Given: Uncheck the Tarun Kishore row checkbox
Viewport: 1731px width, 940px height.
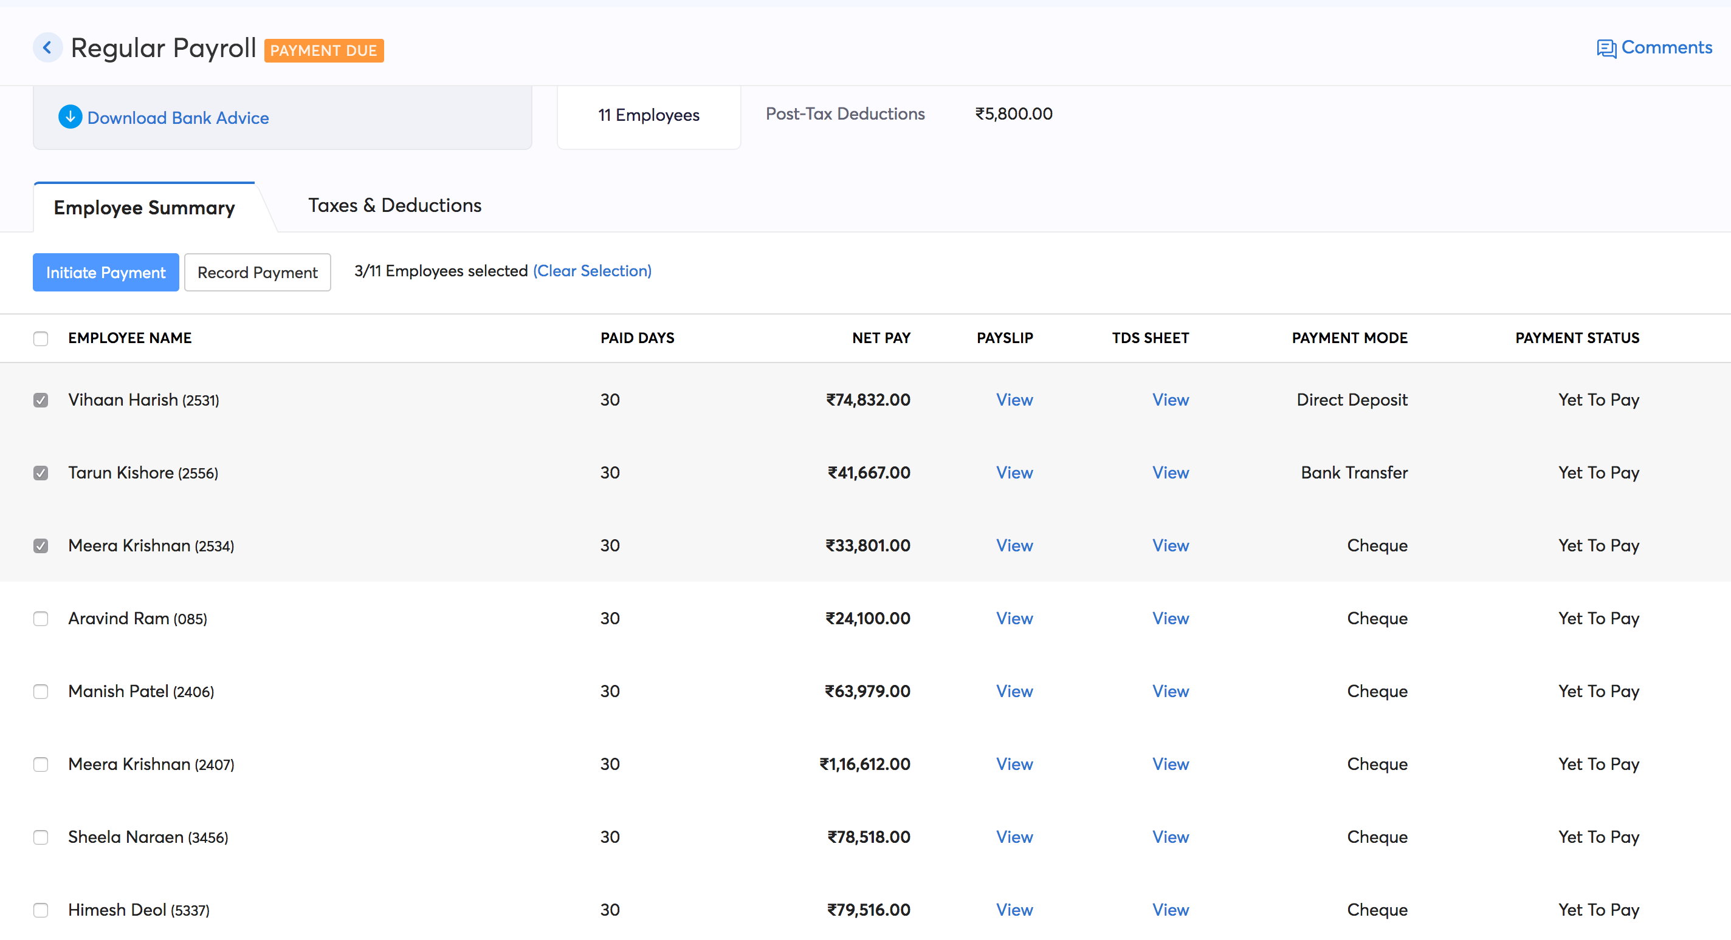Looking at the screenshot, I should pyautogui.click(x=41, y=474).
